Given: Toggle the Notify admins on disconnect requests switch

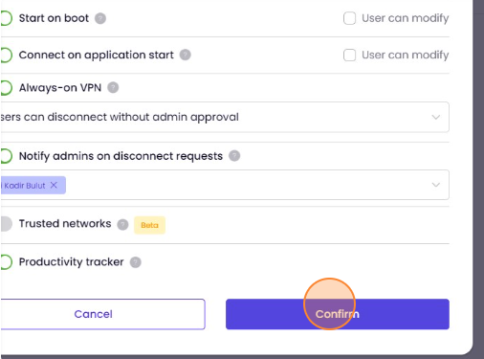Looking at the screenshot, I should [x=6, y=156].
